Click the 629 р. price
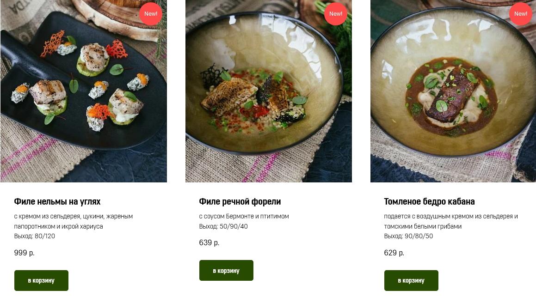Screen dimensions: 536x308 tap(394, 253)
